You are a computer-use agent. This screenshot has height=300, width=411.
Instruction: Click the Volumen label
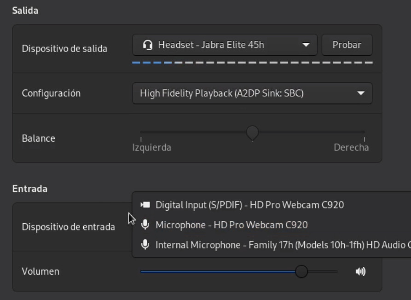(41, 271)
